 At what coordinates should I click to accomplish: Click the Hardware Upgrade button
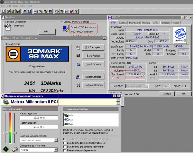coord(93,85)
